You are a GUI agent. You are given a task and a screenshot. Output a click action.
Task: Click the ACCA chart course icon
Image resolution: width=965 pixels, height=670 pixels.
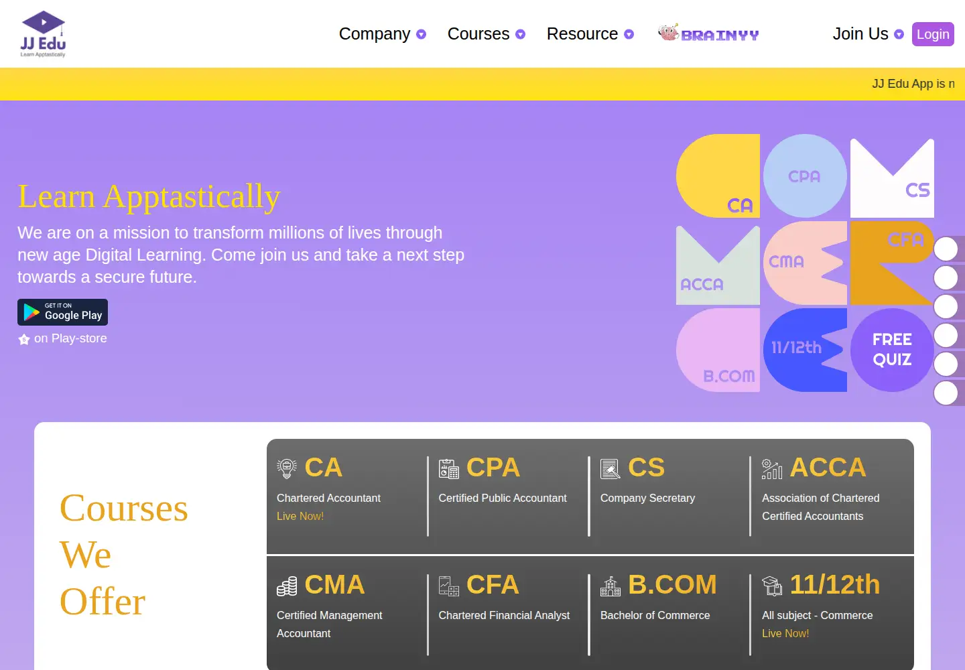(x=772, y=468)
